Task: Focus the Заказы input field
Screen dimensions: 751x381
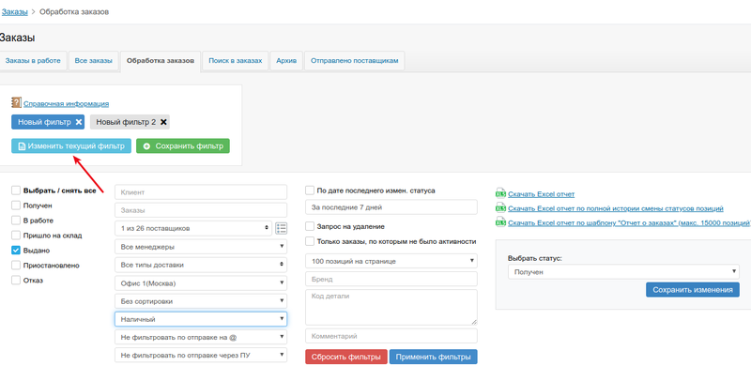Action: click(x=201, y=210)
